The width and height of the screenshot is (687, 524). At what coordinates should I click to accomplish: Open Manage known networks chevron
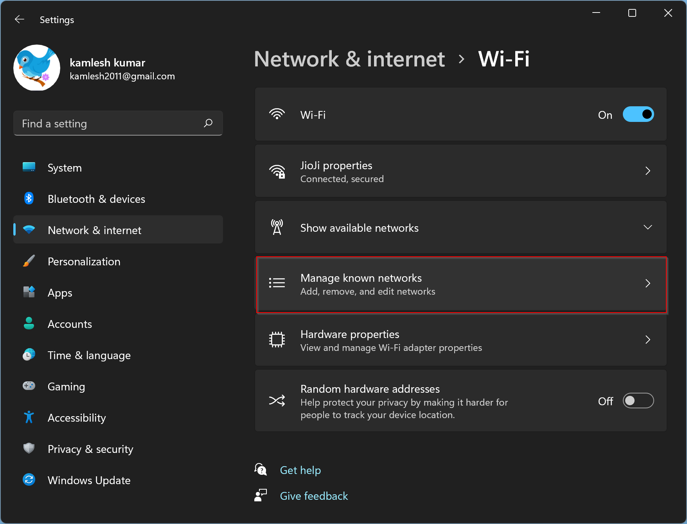pos(648,283)
